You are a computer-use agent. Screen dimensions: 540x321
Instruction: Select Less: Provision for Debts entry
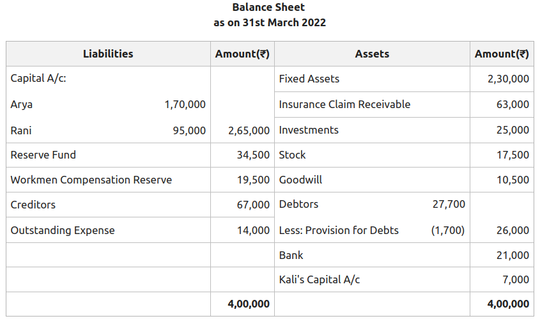339,230
